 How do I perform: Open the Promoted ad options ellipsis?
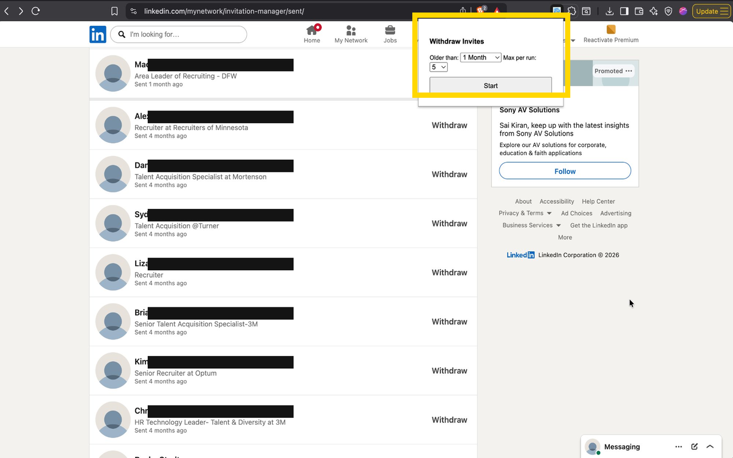tap(629, 71)
